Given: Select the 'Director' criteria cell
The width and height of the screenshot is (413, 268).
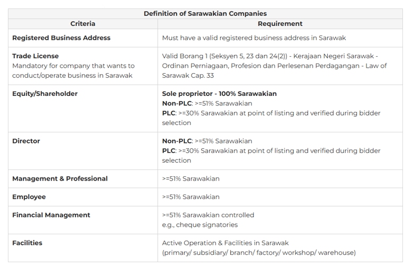Looking at the screenshot, I should pos(26,141).
